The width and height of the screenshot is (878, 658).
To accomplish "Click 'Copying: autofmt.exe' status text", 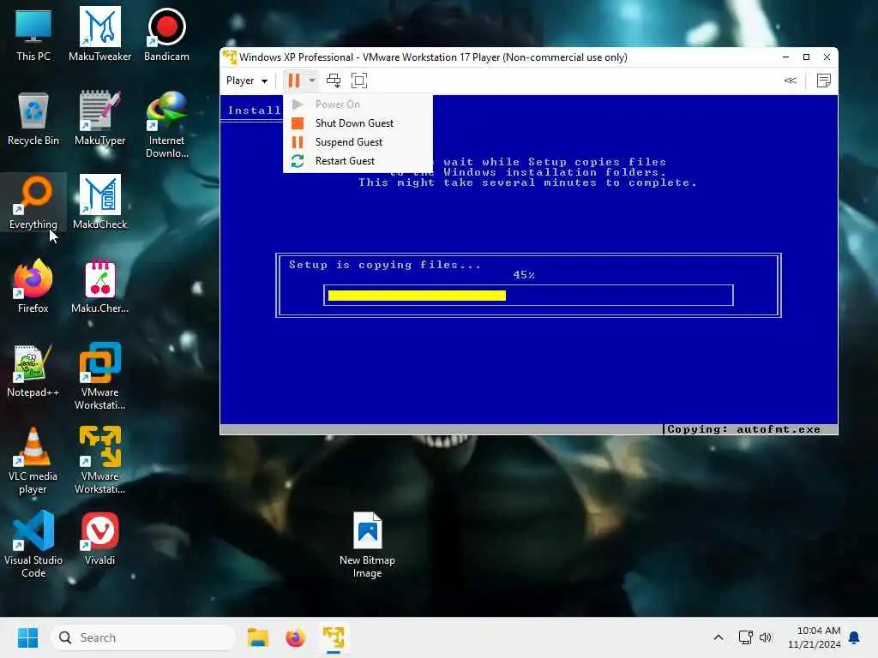I will pyautogui.click(x=743, y=429).
